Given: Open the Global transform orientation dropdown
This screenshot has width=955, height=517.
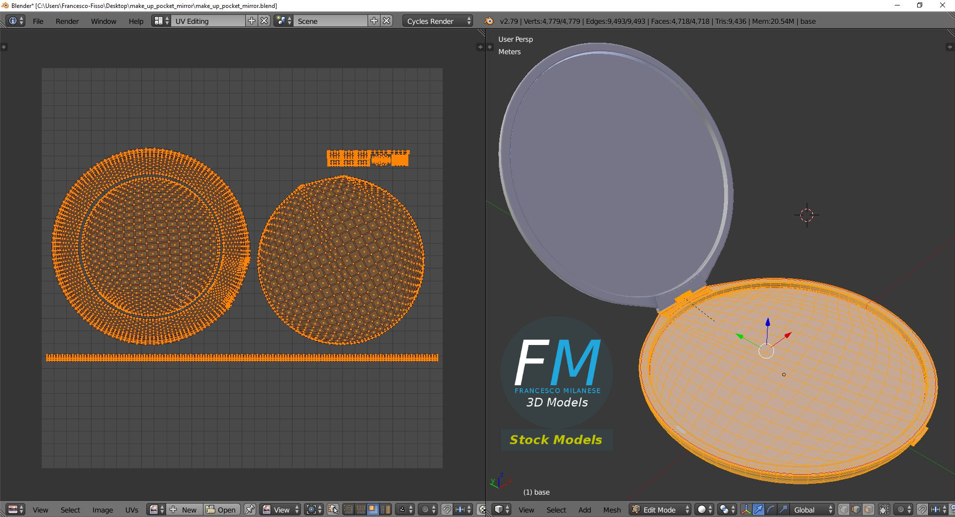Looking at the screenshot, I should (812, 510).
